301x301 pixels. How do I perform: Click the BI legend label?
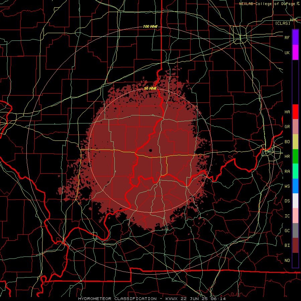[287, 245]
